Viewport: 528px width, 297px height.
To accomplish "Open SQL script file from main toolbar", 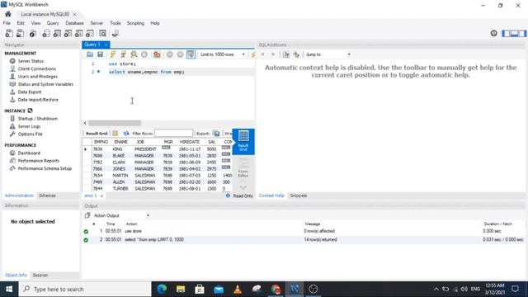I will (20, 33).
